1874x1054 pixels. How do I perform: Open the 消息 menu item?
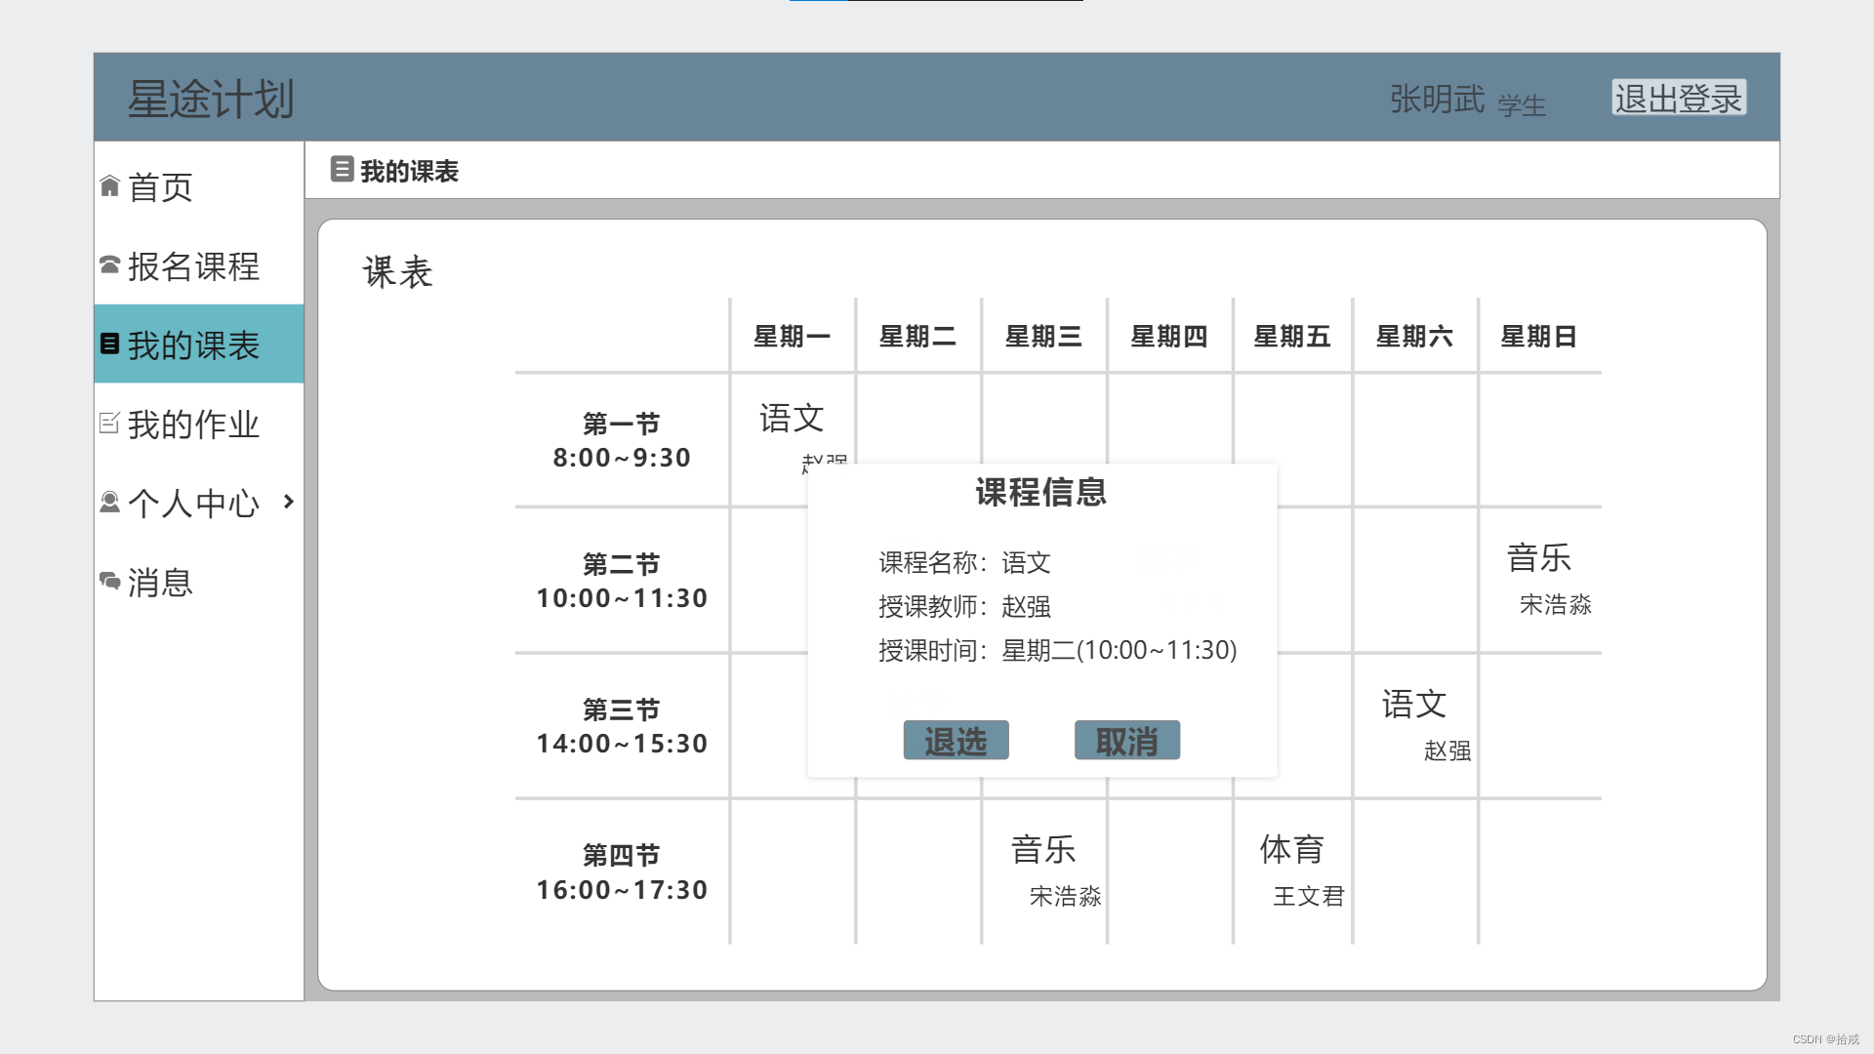(x=161, y=583)
